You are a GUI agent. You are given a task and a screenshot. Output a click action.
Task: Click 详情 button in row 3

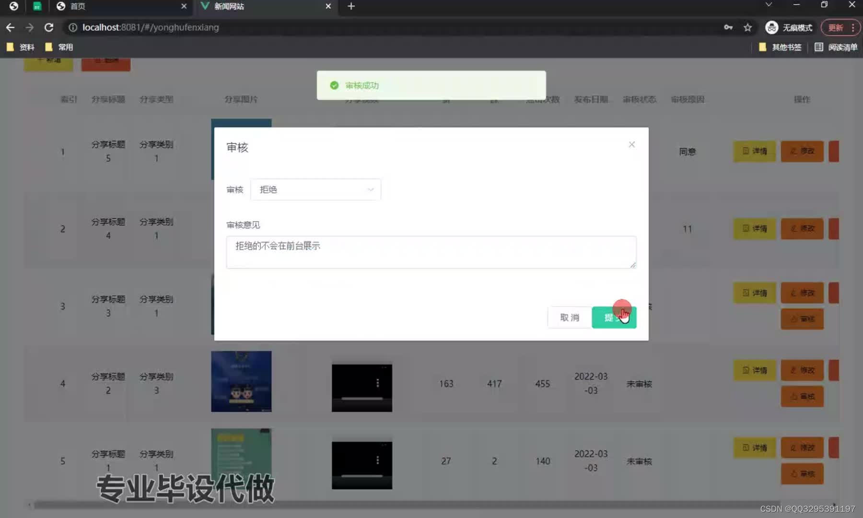[x=755, y=293]
